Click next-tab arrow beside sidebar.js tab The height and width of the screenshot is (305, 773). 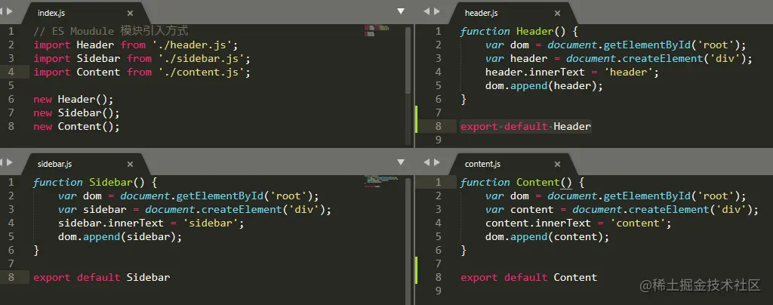[11, 162]
